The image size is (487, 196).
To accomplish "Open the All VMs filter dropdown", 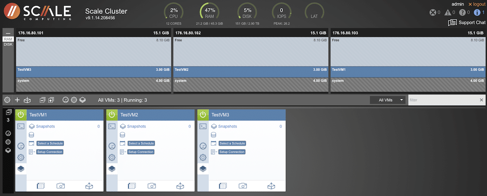I will [388, 100].
